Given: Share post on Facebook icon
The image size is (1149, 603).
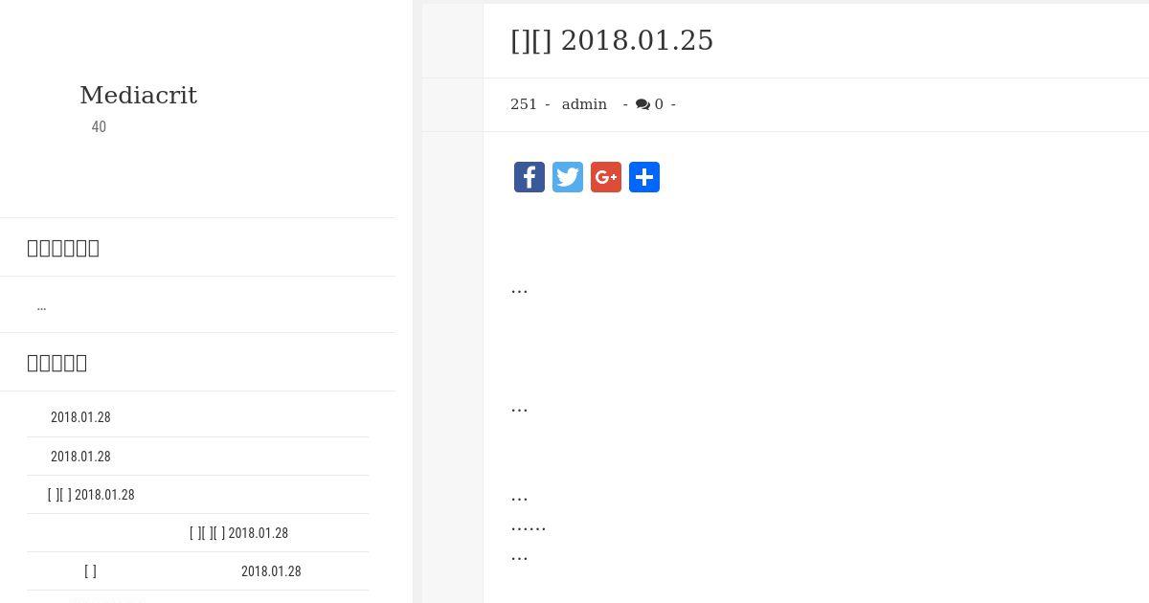Looking at the screenshot, I should click(x=529, y=177).
